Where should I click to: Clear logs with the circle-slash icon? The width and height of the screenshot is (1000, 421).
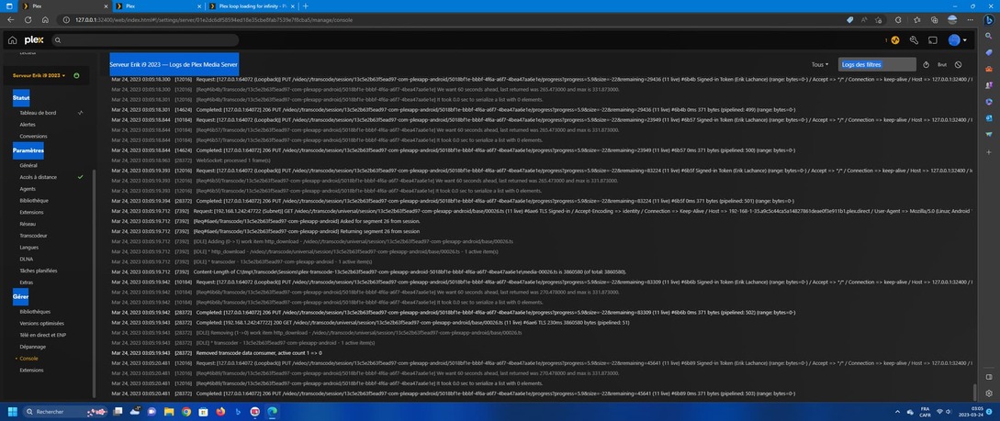click(x=958, y=64)
